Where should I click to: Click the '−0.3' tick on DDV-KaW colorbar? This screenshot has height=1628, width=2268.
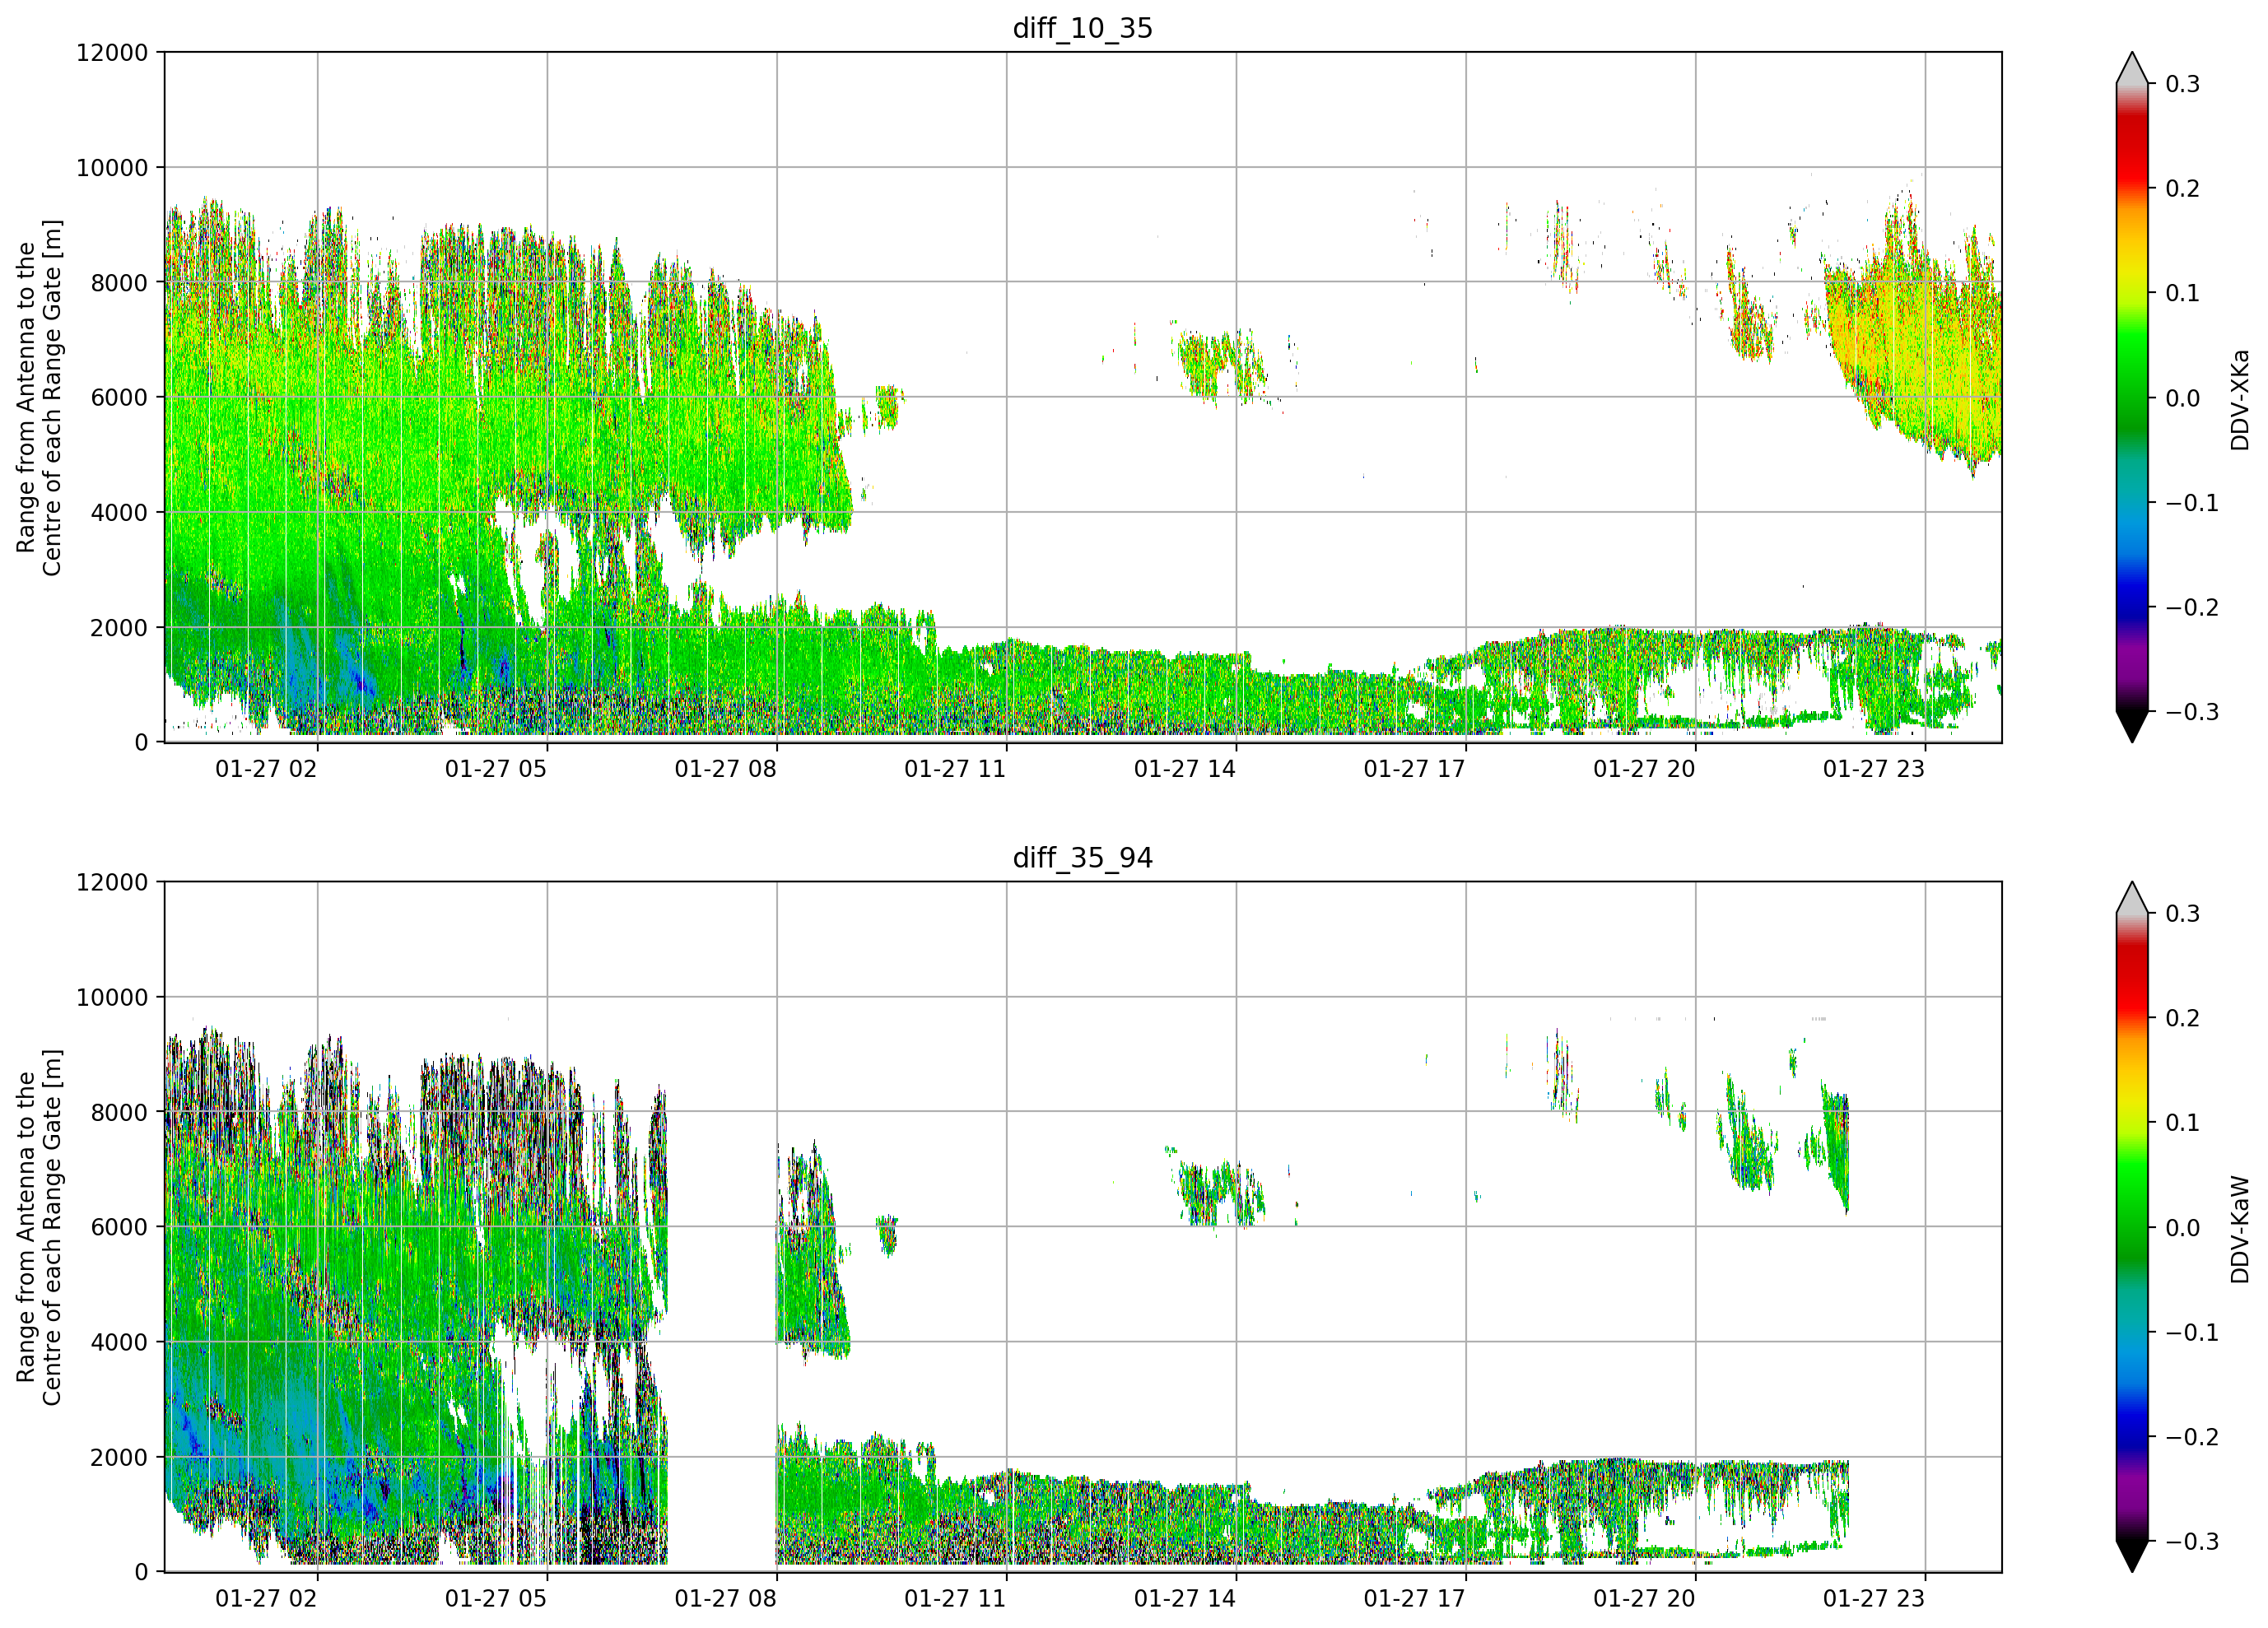pos(2192,1542)
